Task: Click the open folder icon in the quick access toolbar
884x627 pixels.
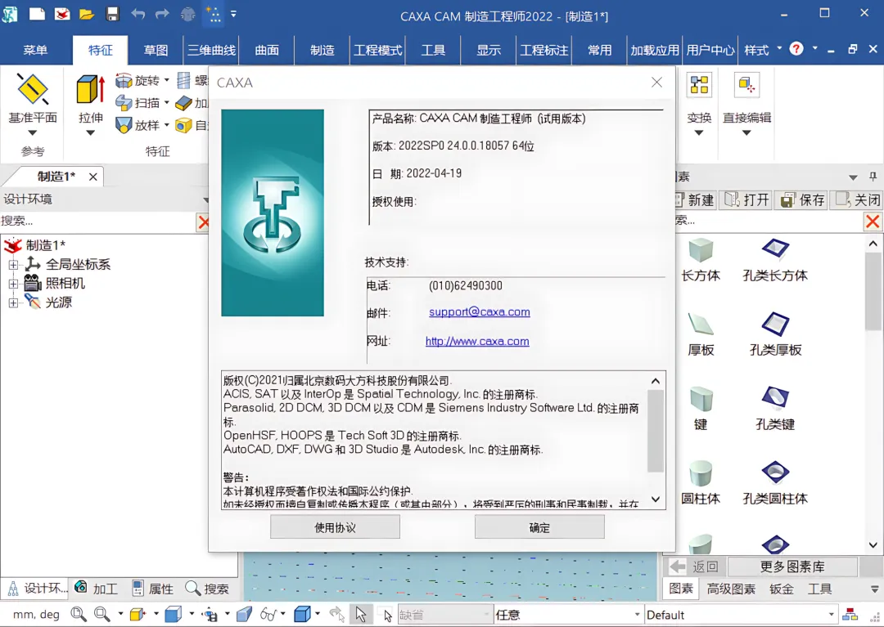Action: pos(86,14)
